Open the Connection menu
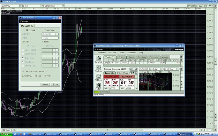 tap(101, 53)
